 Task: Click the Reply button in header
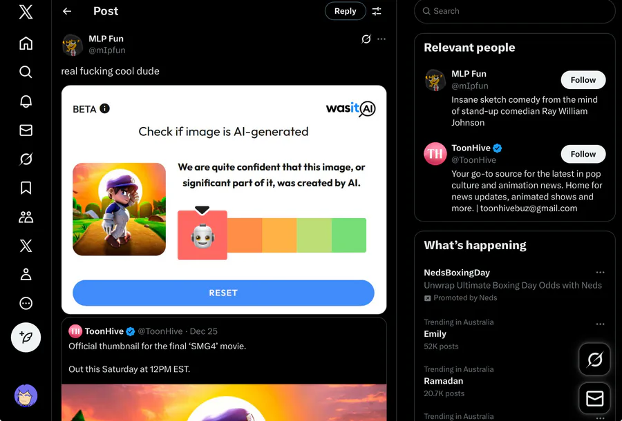[345, 11]
